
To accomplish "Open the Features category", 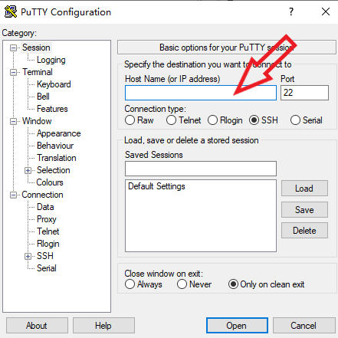I will (x=52, y=109).
